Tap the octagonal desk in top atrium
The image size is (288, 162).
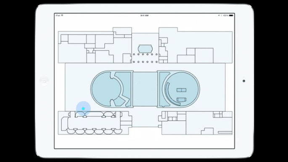(145, 49)
